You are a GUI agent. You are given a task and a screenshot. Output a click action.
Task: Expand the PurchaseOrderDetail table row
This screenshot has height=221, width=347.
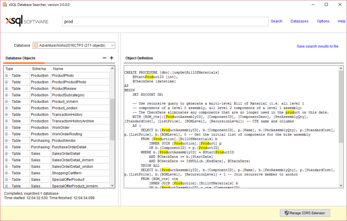(x=6, y=147)
